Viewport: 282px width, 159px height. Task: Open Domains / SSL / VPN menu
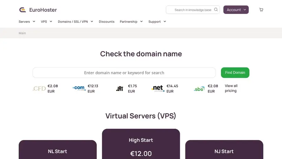click(x=73, y=22)
